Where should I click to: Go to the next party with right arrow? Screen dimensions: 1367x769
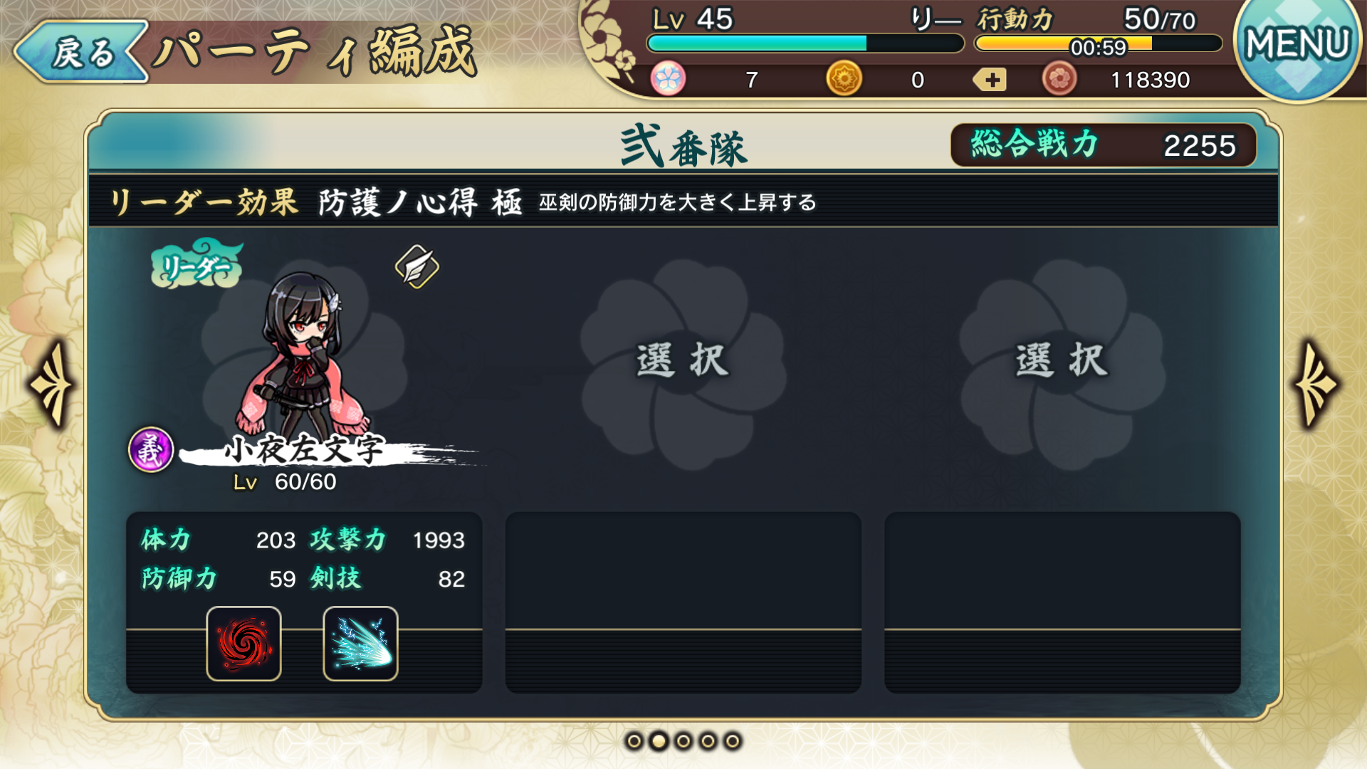pos(1316,384)
